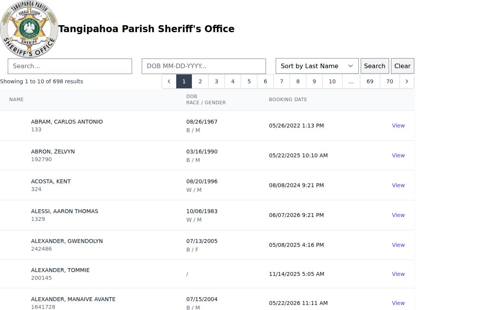The width and height of the screenshot is (497, 310).
Task: Focus the DOB MM-DD-YYYY input field
Action: point(204,66)
